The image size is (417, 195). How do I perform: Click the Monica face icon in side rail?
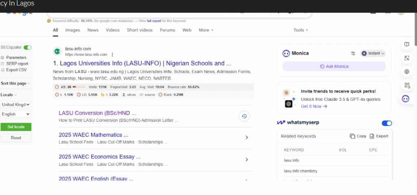[406, 99]
